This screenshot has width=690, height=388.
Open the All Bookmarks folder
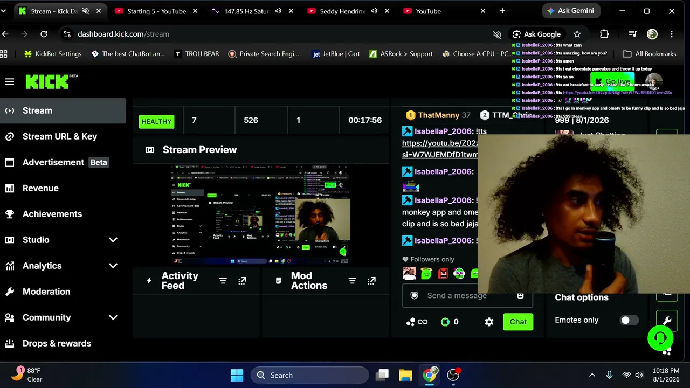(x=649, y=54)
